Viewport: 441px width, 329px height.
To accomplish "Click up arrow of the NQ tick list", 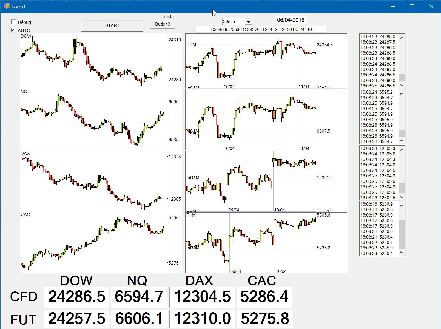I will tap(402, 93).
